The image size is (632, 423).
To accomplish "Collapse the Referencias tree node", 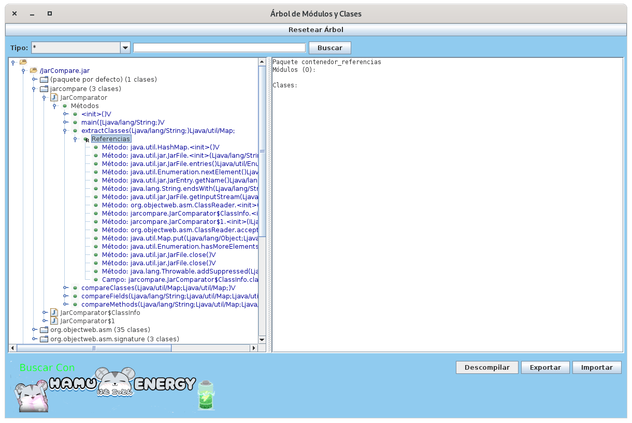I will tap(76, 139).
